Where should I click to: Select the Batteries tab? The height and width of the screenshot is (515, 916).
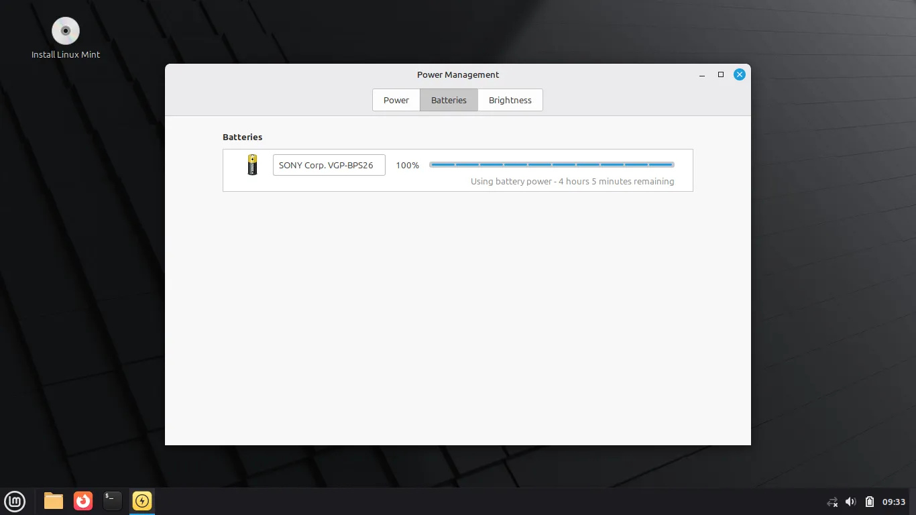point(449,100)
